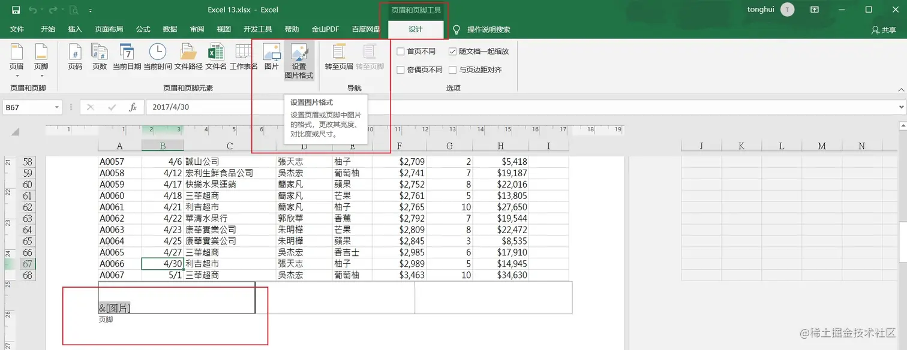Open the customize quick access toolbar arrow

pyautogui.click(x=91, y=10)
